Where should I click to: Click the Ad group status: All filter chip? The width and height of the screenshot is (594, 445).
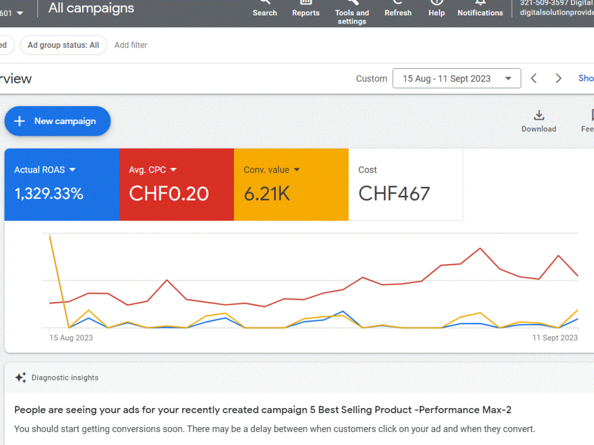[64, 45]
